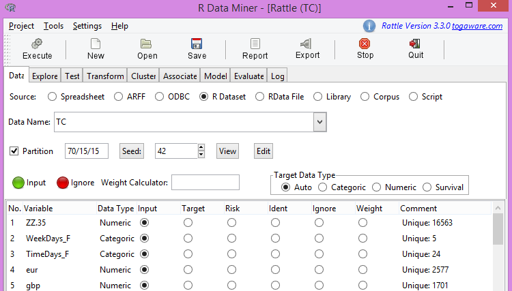Switch to the Test tab
The width and height of the screenshot is (512, 291).
coord(72,76)
